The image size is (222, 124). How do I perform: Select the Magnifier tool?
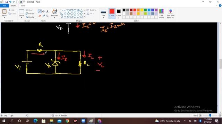click(47, 16)
